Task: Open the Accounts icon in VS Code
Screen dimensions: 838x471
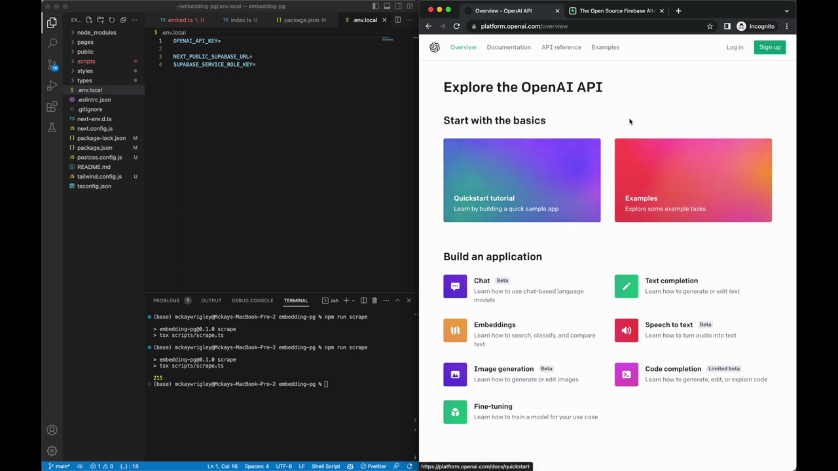Action: [52, 430]
